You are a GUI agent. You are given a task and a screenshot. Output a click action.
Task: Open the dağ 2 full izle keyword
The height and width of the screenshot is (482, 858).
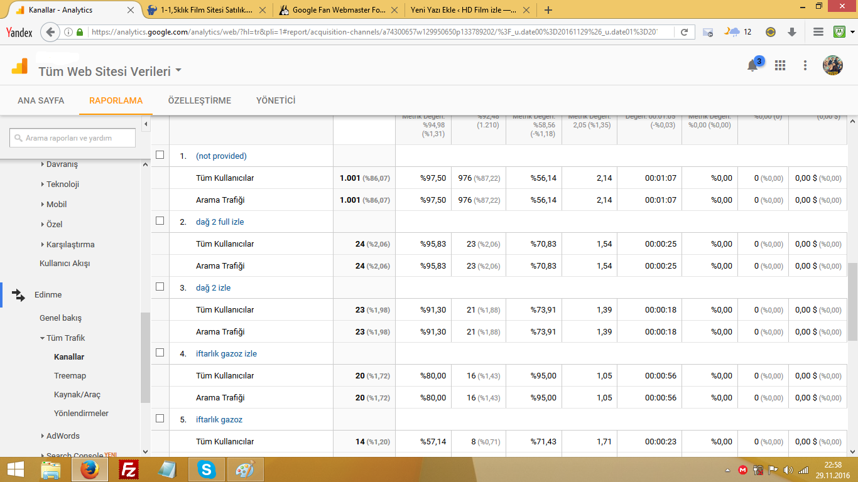(x=220, y=222)
